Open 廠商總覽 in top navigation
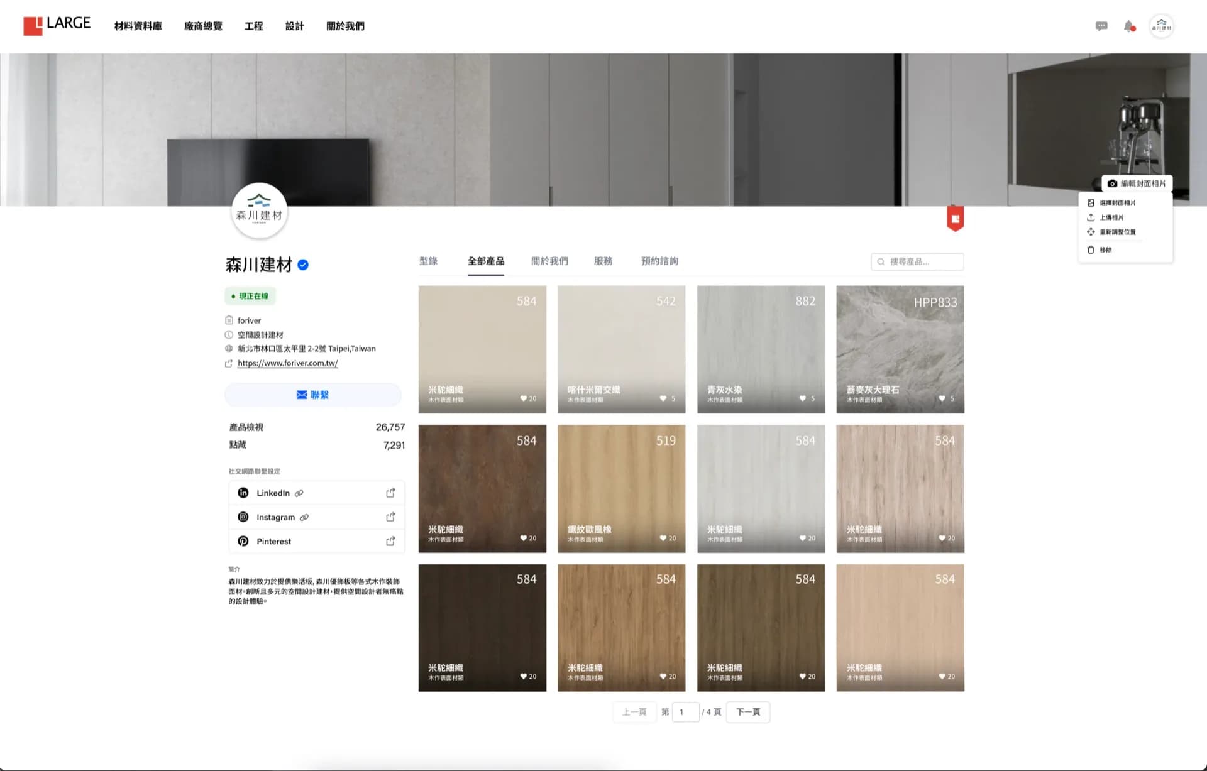Viewport: 1207px width, 771px height. pos(203,26)
